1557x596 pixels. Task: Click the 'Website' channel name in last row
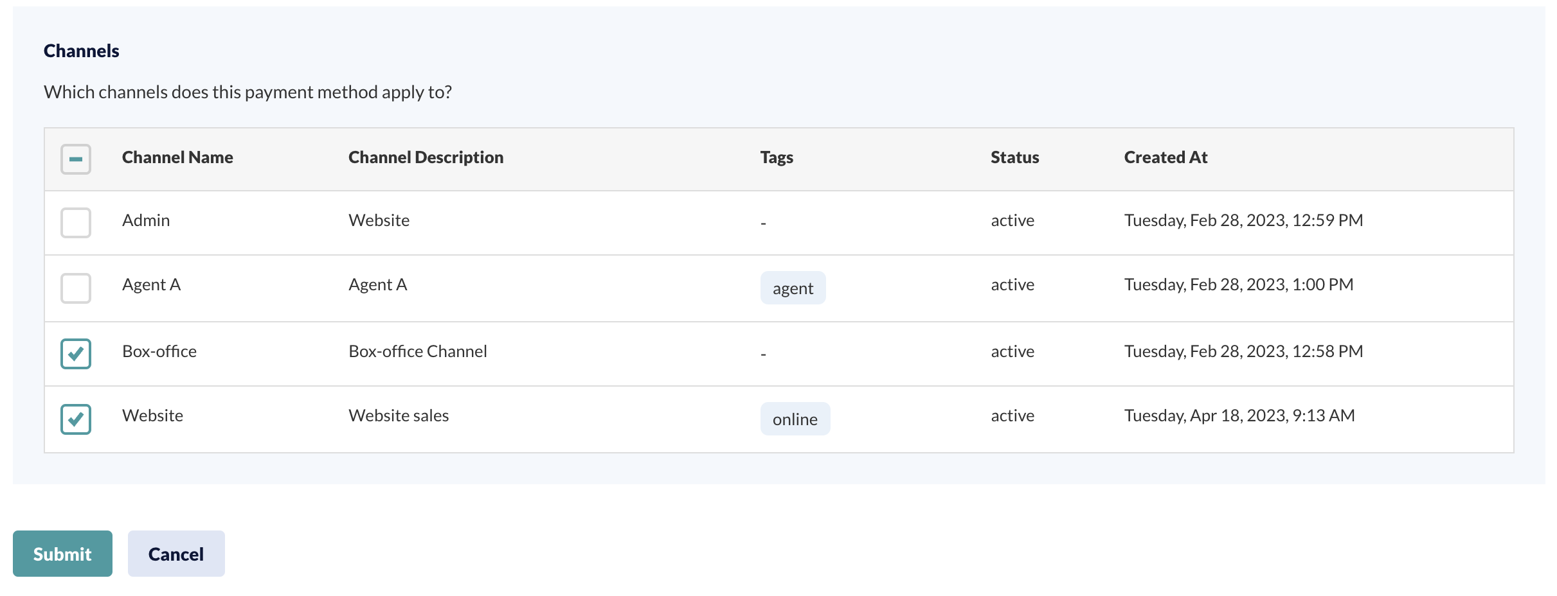click(152, 416)
